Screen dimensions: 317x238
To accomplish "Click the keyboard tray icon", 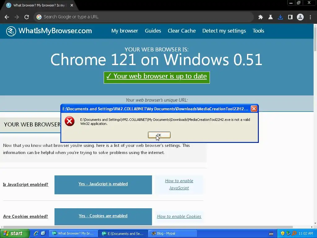I will pyautogui.click(x=271, y=234).
